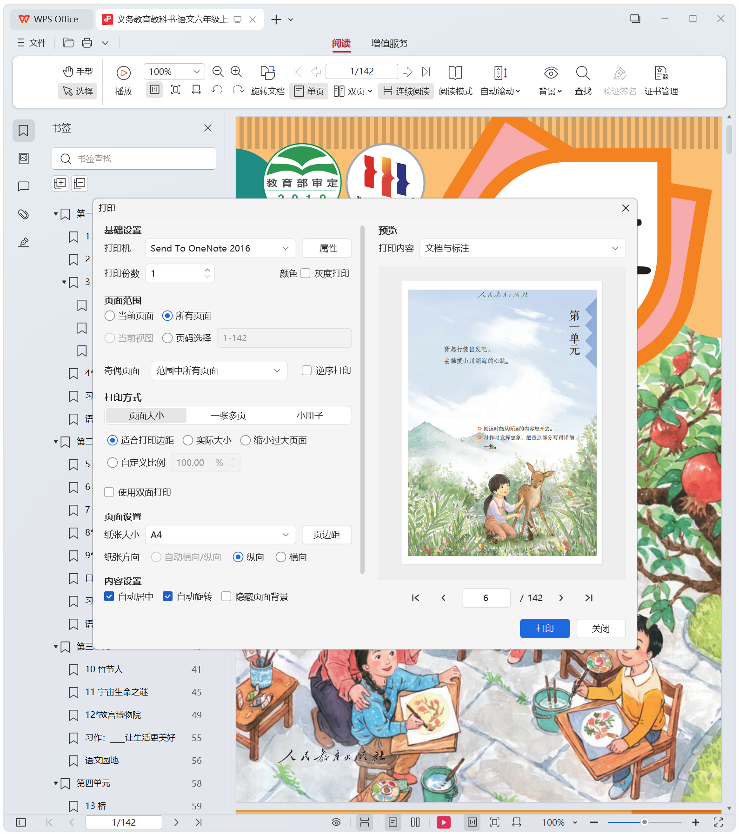Open the comments sidebar panel

coord(24,186)
